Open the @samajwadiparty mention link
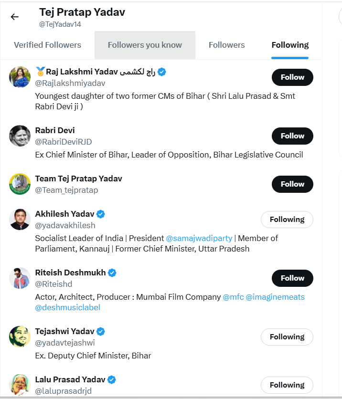The height and width of the screenshot is (399, 342). [199, 238]
